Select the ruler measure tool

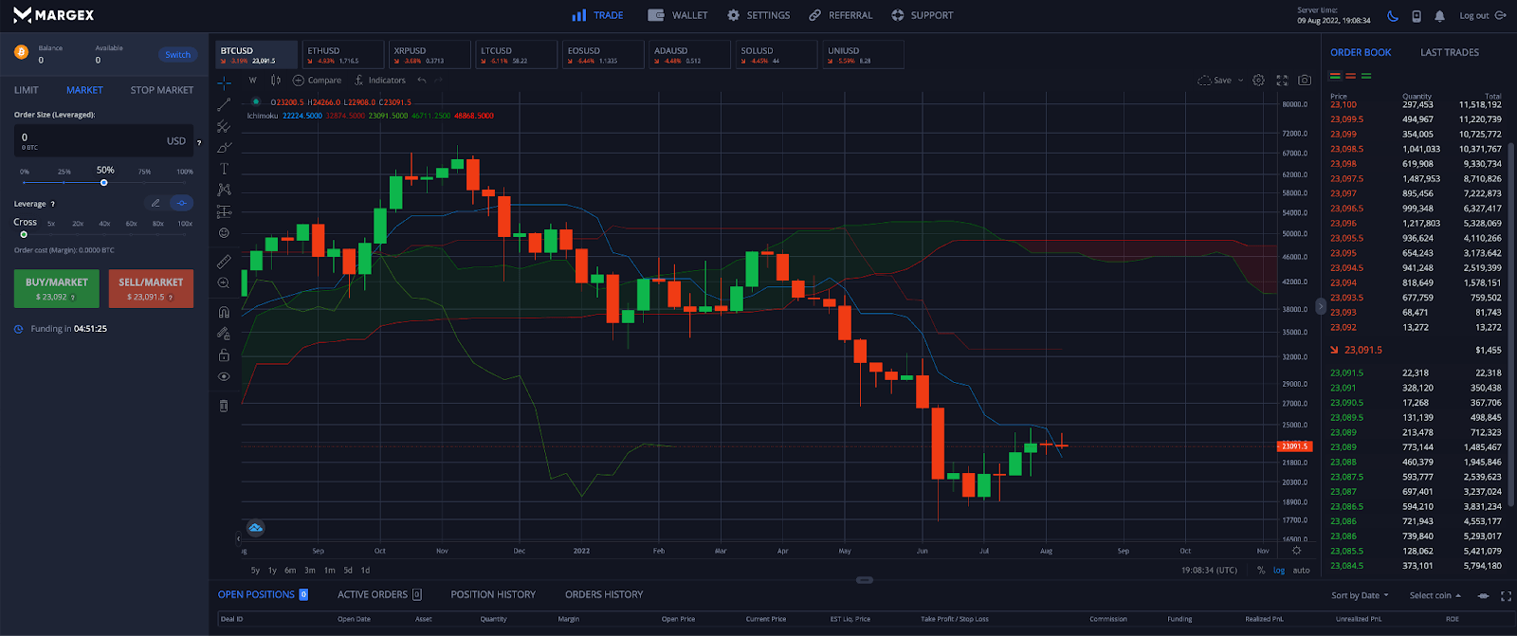[x=224, y=261]
